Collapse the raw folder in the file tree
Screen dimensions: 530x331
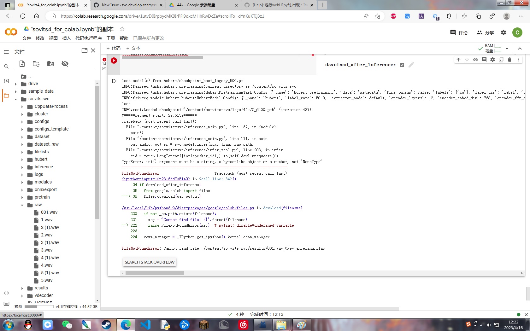click(x=22, y=205)
